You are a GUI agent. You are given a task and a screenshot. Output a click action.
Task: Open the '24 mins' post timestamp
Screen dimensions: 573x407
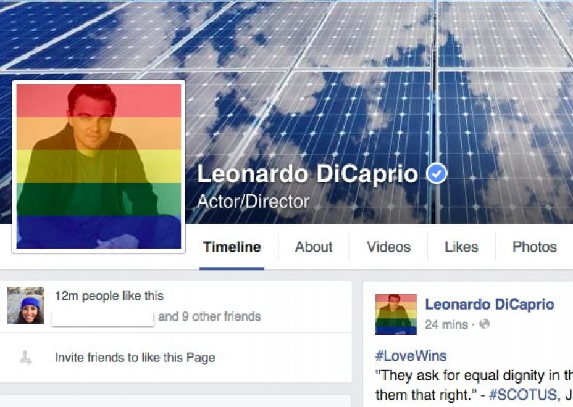446,324
